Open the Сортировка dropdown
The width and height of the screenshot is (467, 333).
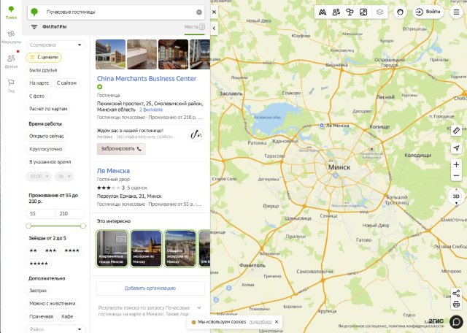tap(55, 45)
